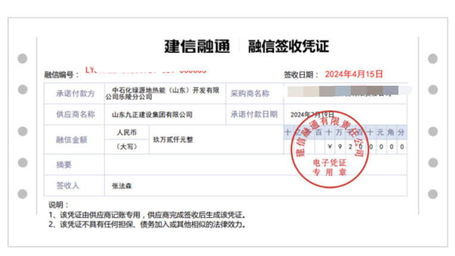
Task: Click the 供应商名称 cell
Action: point(74,114)
